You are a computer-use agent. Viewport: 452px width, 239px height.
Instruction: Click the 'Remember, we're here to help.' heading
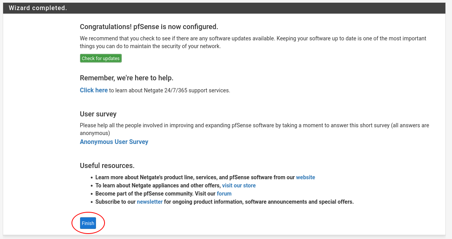pos(126,78)
